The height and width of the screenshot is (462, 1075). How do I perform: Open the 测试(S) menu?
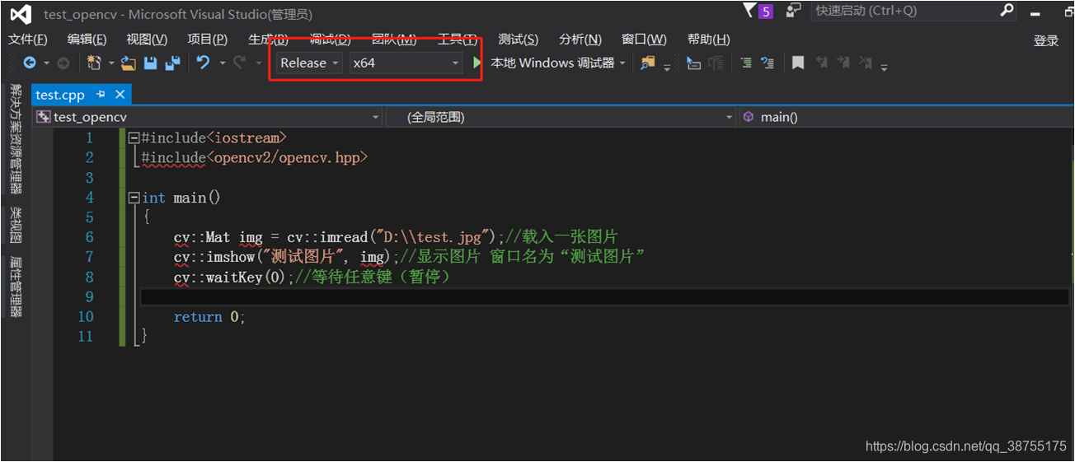[519, 40]
